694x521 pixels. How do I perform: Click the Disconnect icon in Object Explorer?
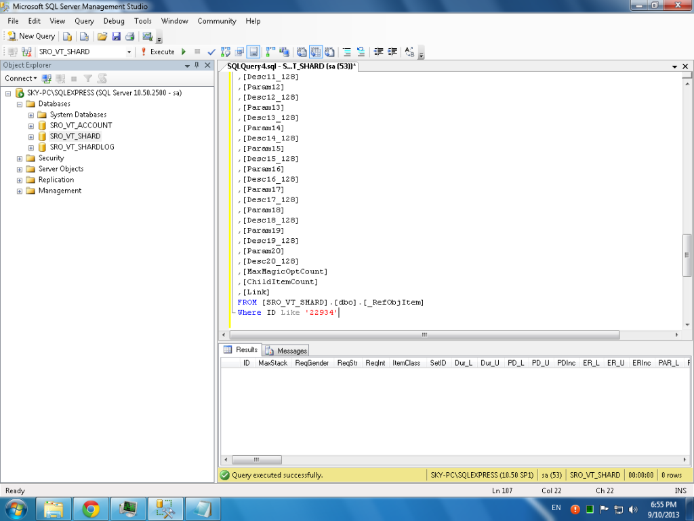(60, 79)
